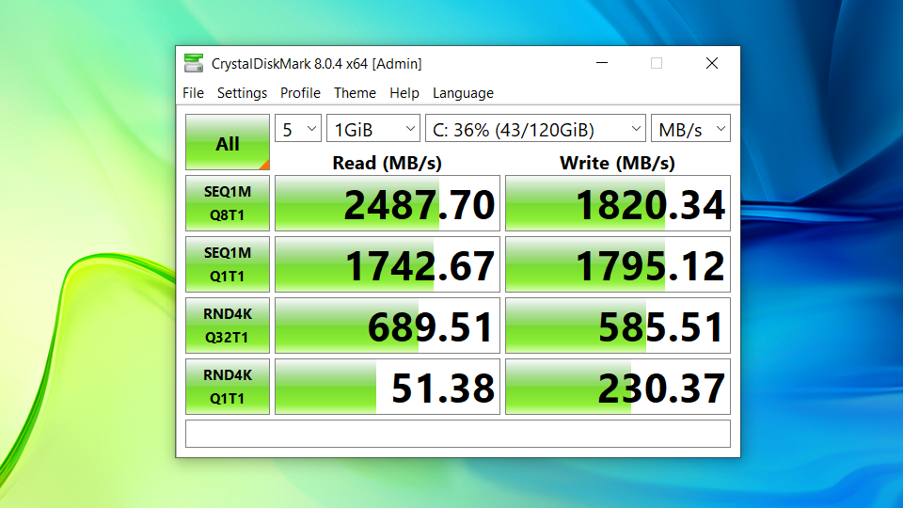Open the MB/s unit dropdown
The width and height of the screenshot is (903, 508).
[x=690, y=129]
